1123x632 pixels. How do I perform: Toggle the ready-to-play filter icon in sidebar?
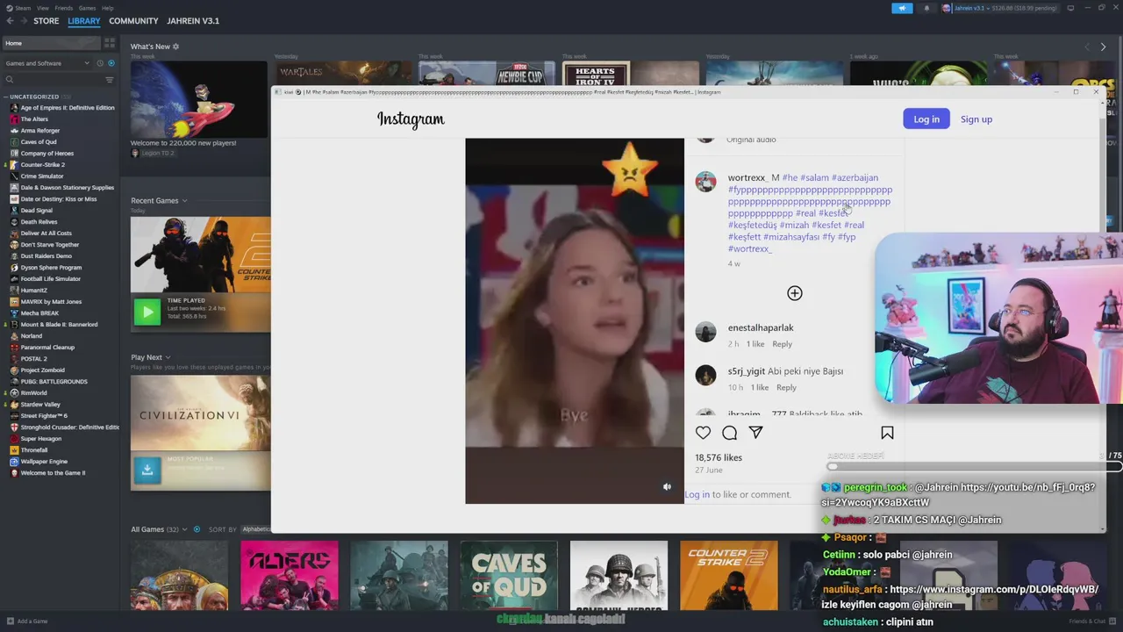(111, 63)
